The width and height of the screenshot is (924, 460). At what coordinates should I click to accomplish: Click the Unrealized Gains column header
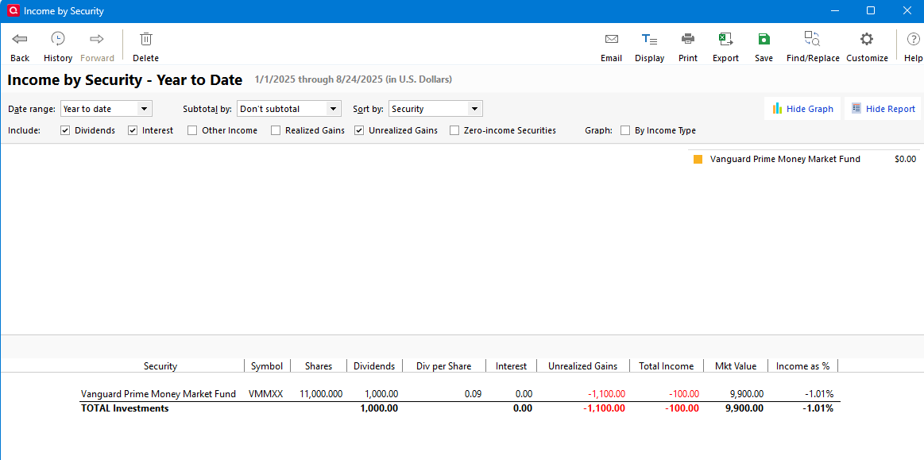(x=583, y=365)
